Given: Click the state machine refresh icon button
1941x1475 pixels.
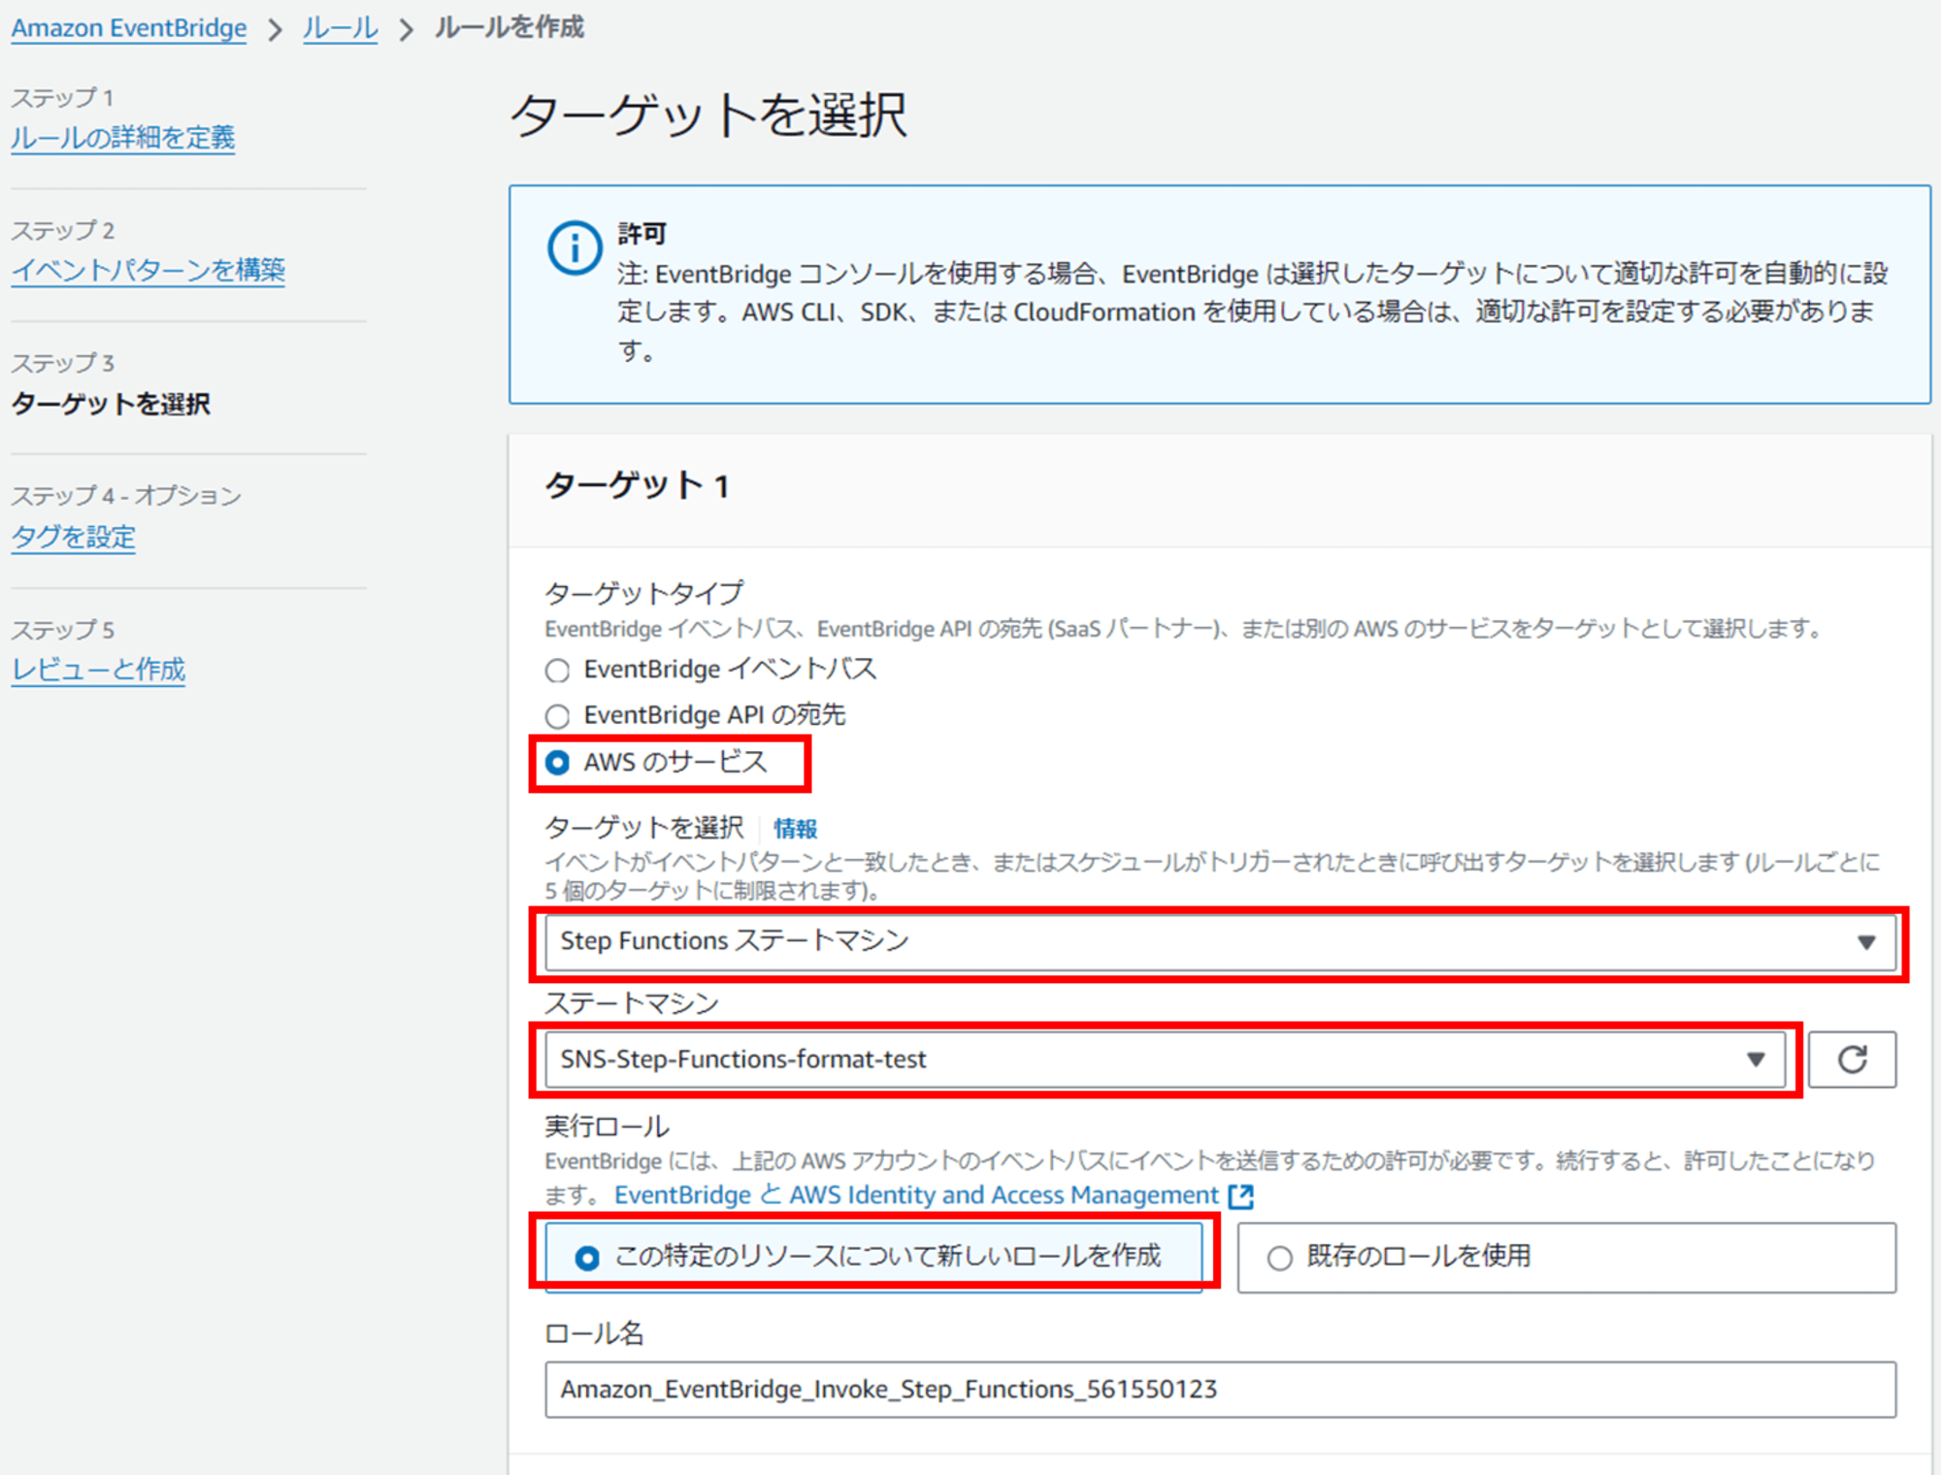Looking at the screenshot, I should pos(1852,1060).
